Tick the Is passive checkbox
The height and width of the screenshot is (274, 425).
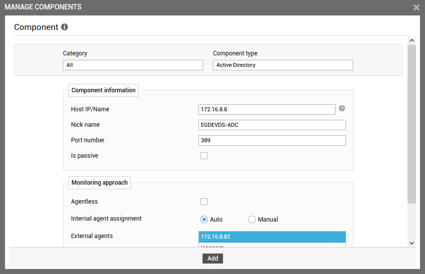(x=204, y=156)
